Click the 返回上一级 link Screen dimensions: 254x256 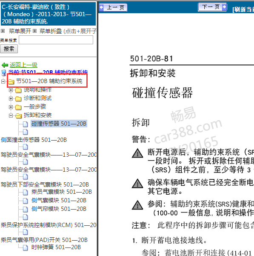23,65
